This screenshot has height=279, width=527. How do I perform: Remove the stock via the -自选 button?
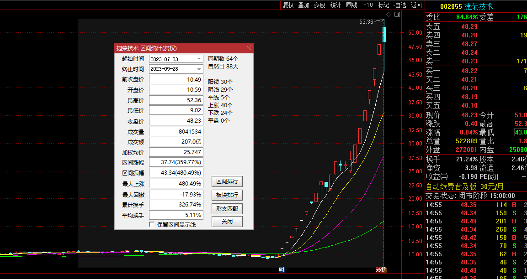pyautogui.click(x=399, y=5)
